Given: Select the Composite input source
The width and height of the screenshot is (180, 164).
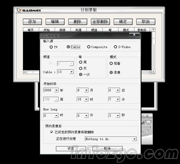Looking at the screenshot, I should point(89,47).
